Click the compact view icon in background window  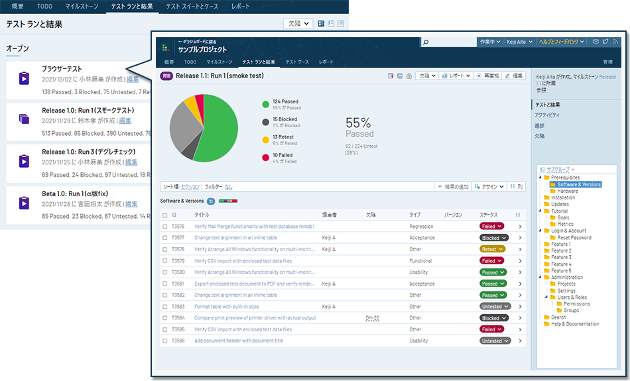(x=341, y=24)
